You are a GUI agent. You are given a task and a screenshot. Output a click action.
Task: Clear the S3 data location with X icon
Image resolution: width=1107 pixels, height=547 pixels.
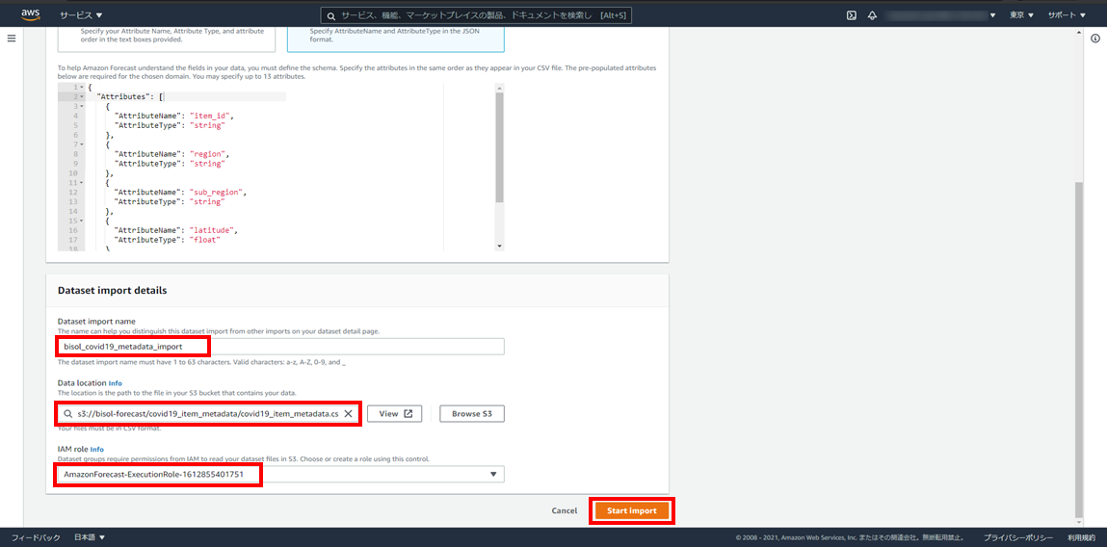348,414
